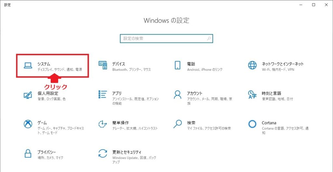The image size is (333, 172).
Task: Minimize the 設定 window
Action: [x=300, y=5]
